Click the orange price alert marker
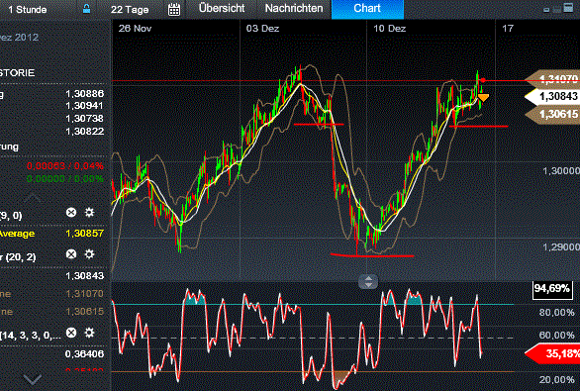This screenshot has width=580, height=391. [483, 98]
